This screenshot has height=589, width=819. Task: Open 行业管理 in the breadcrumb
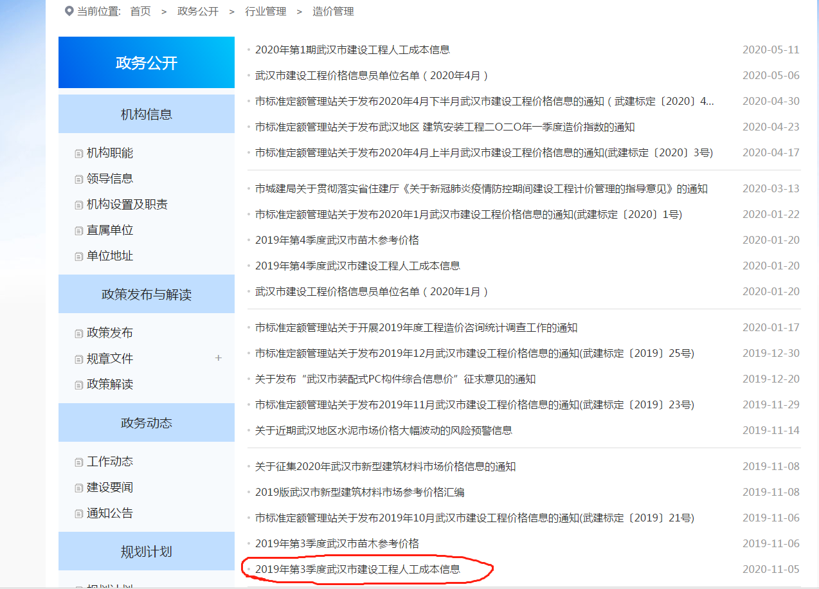click(x=265, y=11)
